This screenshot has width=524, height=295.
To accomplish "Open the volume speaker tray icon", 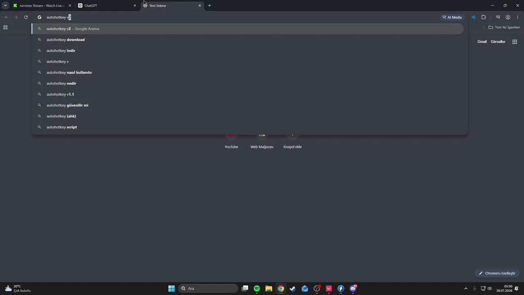I will click(x=490, y=288).
